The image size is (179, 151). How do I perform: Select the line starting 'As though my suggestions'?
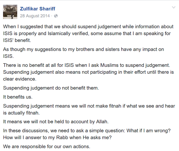tap(83, 49)
